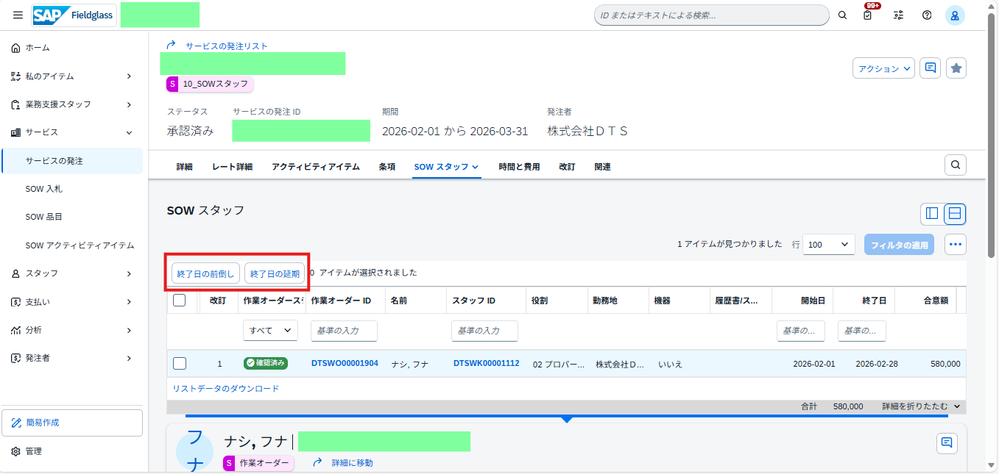The height and width of the screenshot is (474, 999).
Task: Select the row checkbox for ナシ, フナ
Action: pyautogui.click(x=180, y=363)
